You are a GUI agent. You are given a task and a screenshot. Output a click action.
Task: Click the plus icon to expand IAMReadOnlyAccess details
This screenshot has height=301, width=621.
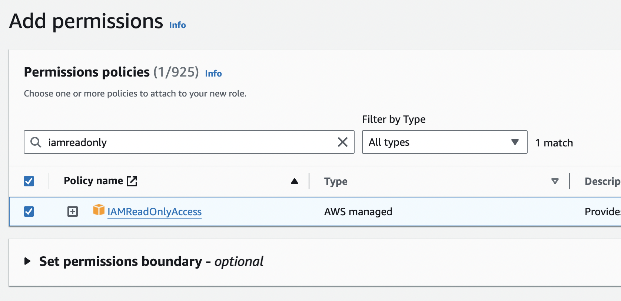pyautogui.click(x=73, y=212)
